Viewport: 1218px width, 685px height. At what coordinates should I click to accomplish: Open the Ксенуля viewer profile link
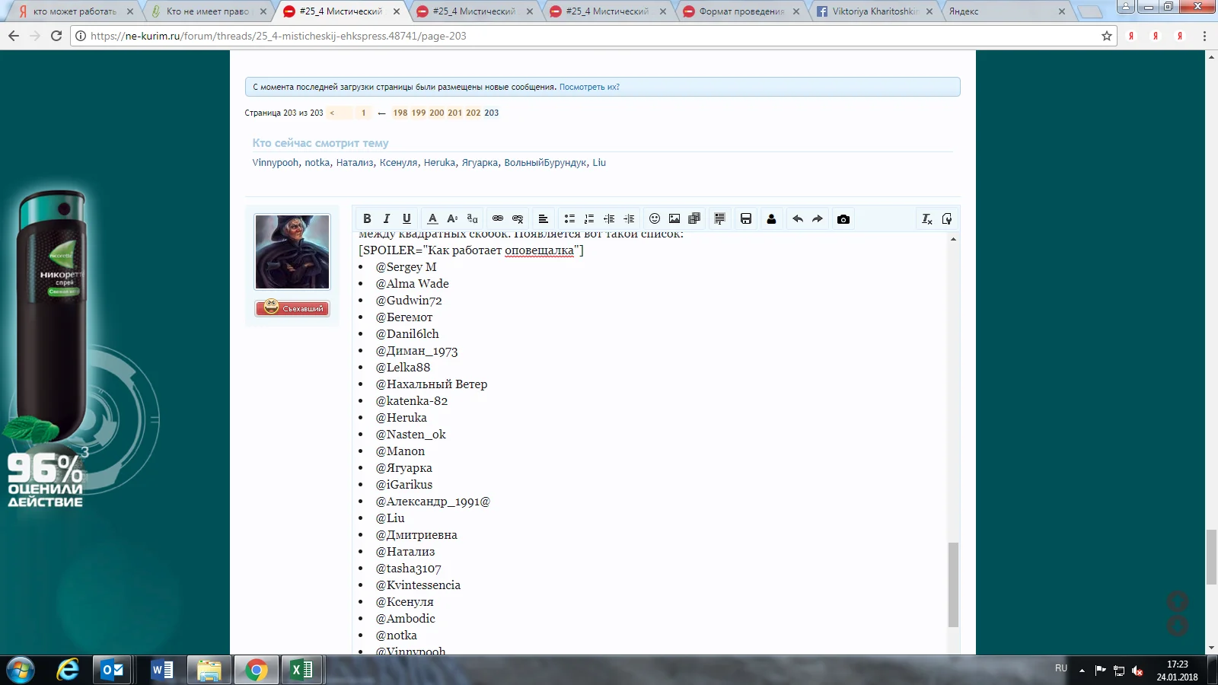(398, 163)
